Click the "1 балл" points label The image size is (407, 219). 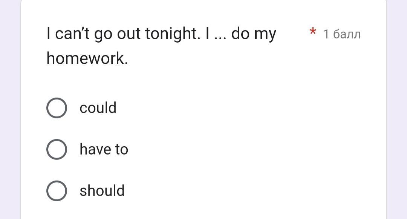pos(342,34)
